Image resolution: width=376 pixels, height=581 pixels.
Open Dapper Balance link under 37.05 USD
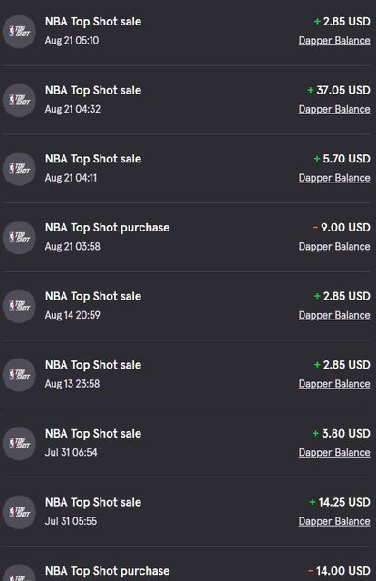click(334, 109)
